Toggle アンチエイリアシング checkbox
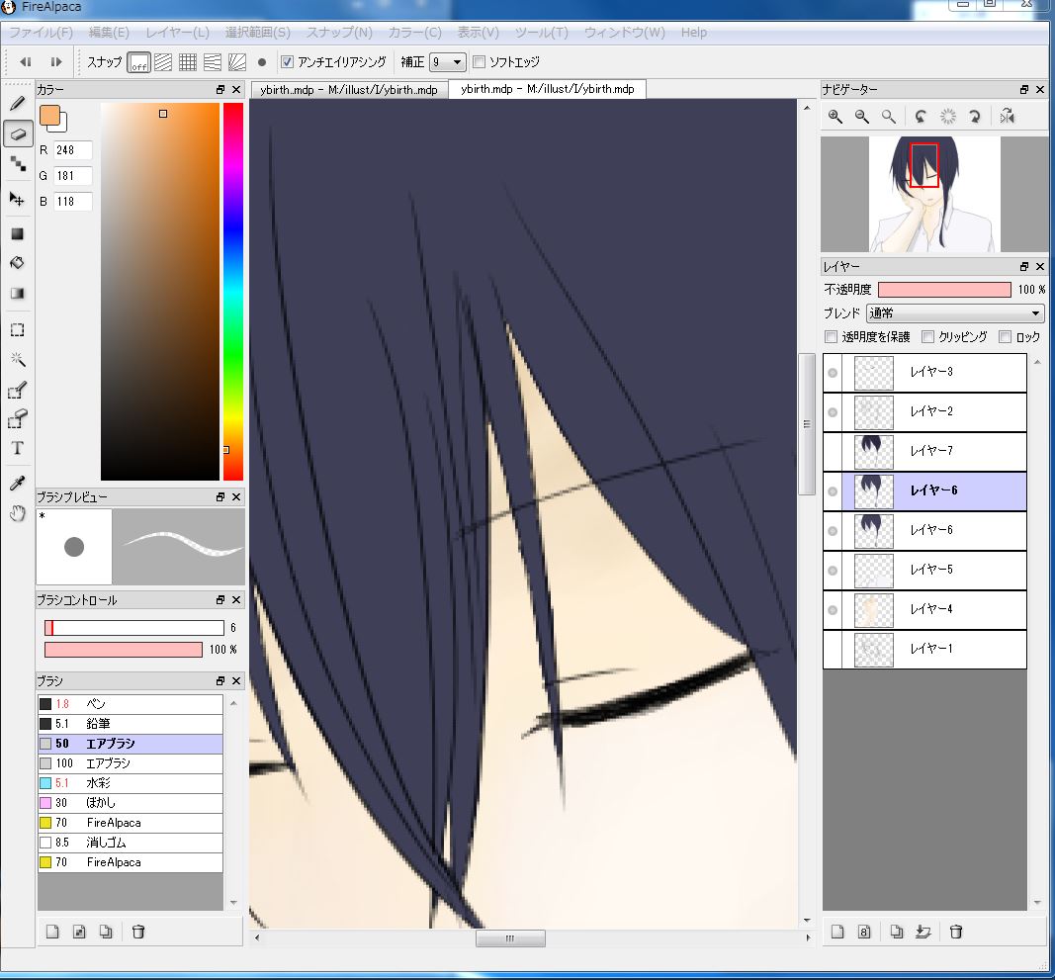The width and height of the screenshot is (1055, 980). pyautogui.click(x=288, y=62)
